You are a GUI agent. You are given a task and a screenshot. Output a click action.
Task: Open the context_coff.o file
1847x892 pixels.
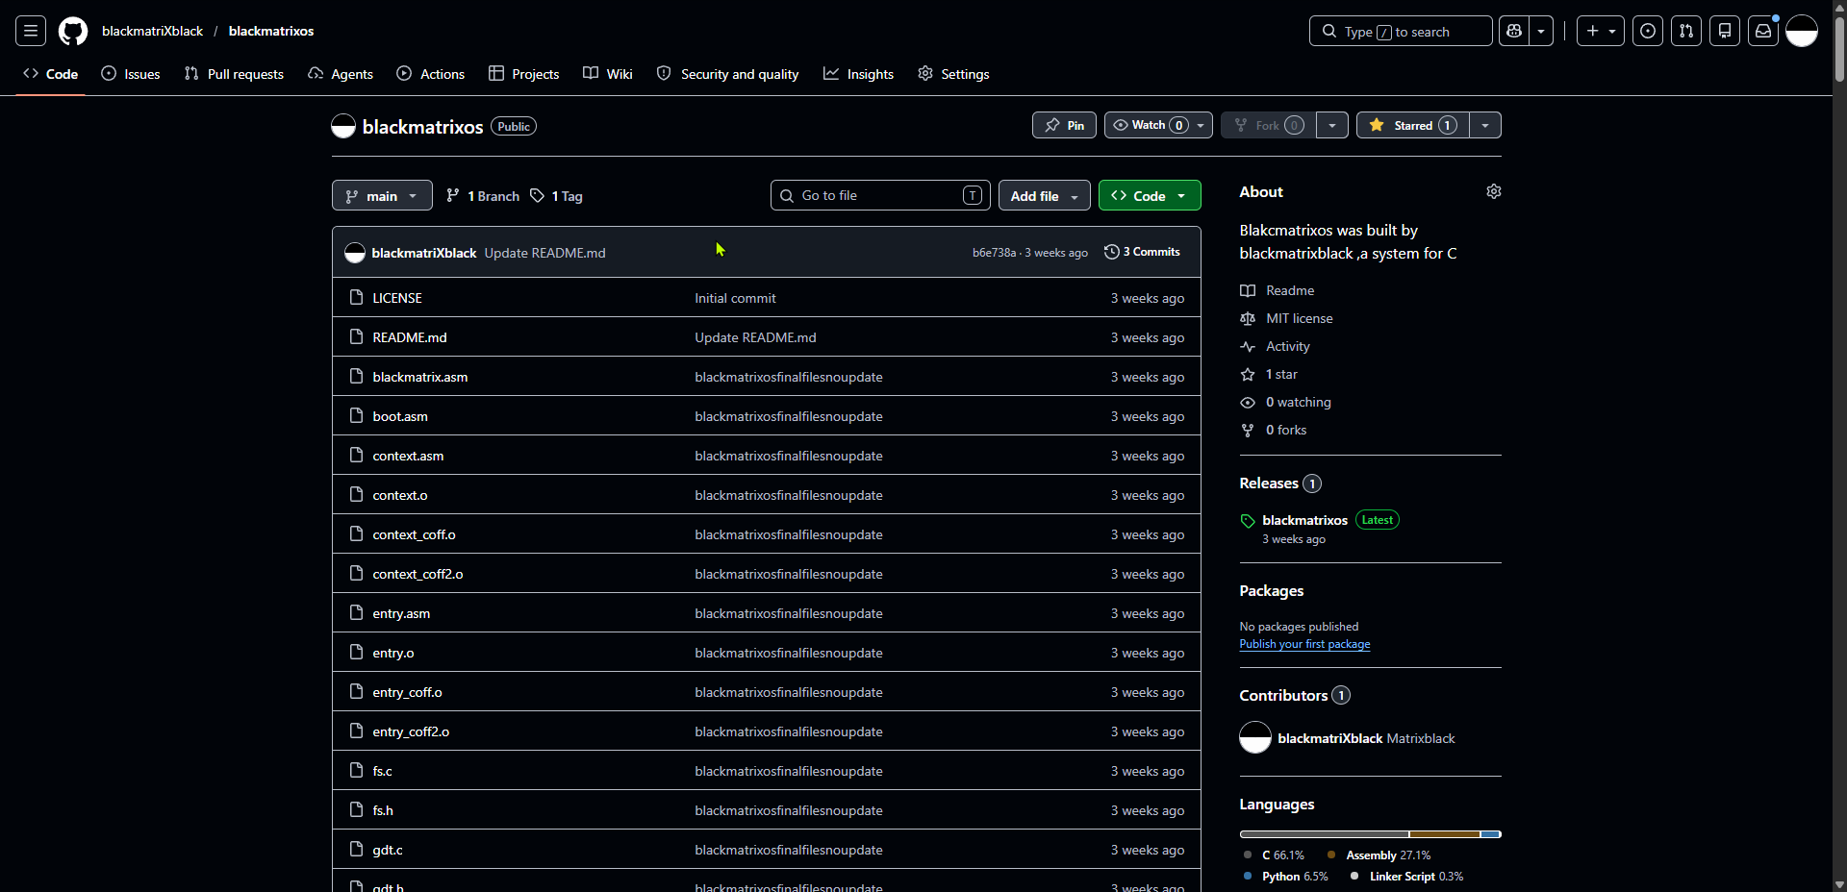(415, 534)
